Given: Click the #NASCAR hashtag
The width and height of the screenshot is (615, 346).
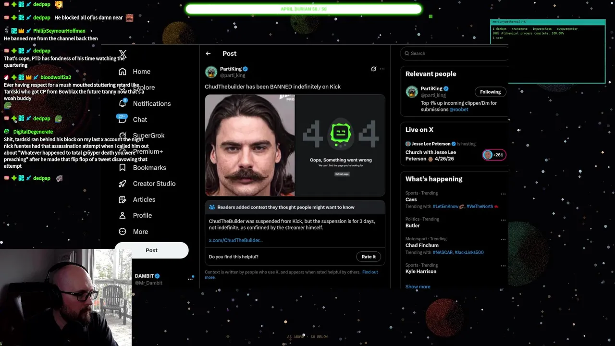Looking at the screenshot, I should pos(443,252).
